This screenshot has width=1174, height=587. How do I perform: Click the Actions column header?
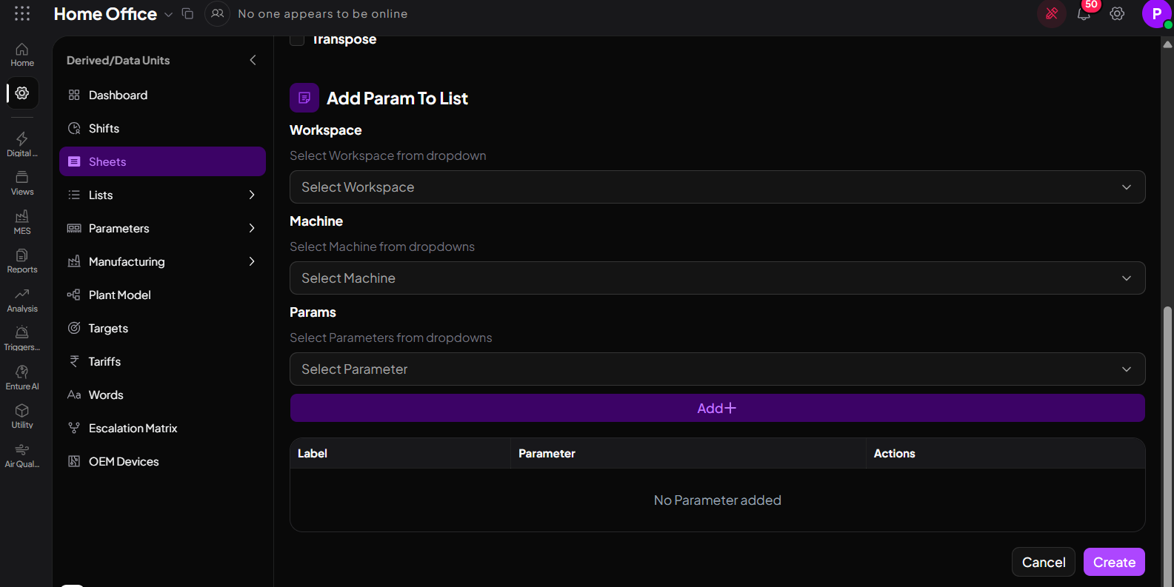pyautogui.click(x=1006, y=453)
